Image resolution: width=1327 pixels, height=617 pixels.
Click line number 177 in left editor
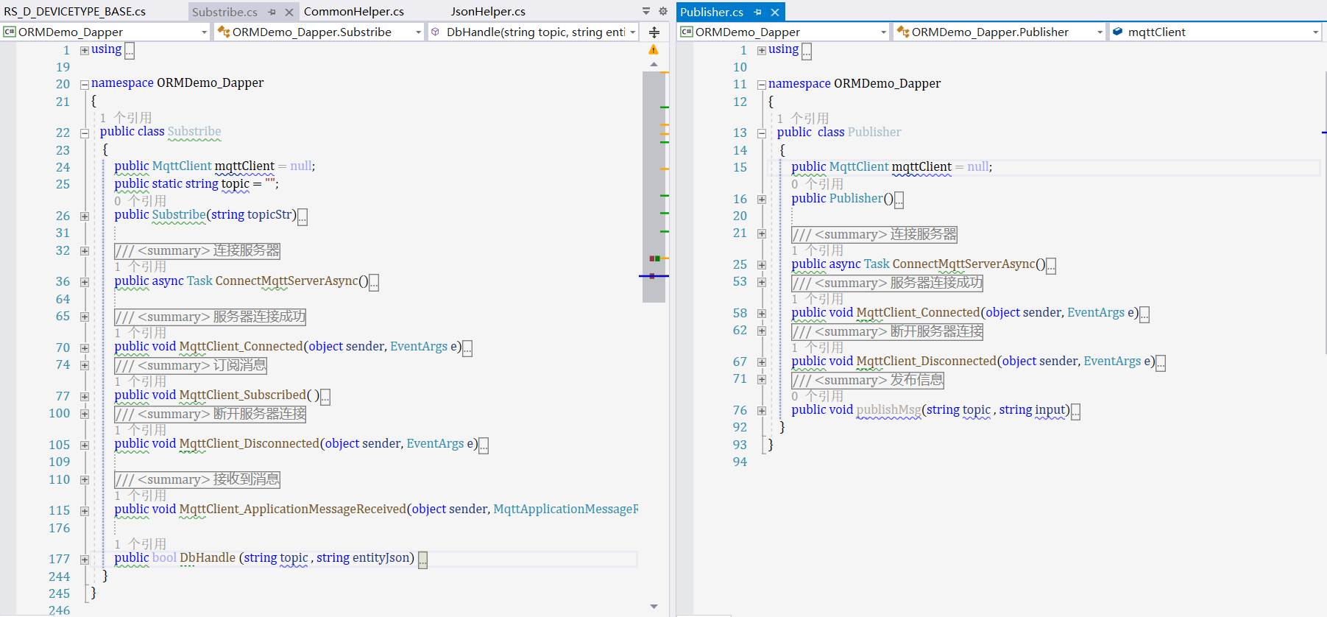[60, 559]
